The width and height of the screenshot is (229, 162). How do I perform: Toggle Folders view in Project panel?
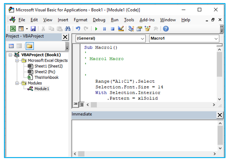(x=29, y=46)
